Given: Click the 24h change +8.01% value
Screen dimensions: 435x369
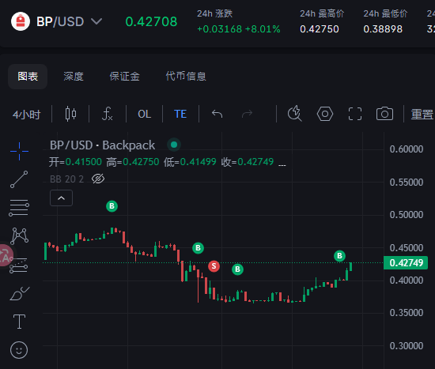Looking at the screenshot, I should point(263,29).
